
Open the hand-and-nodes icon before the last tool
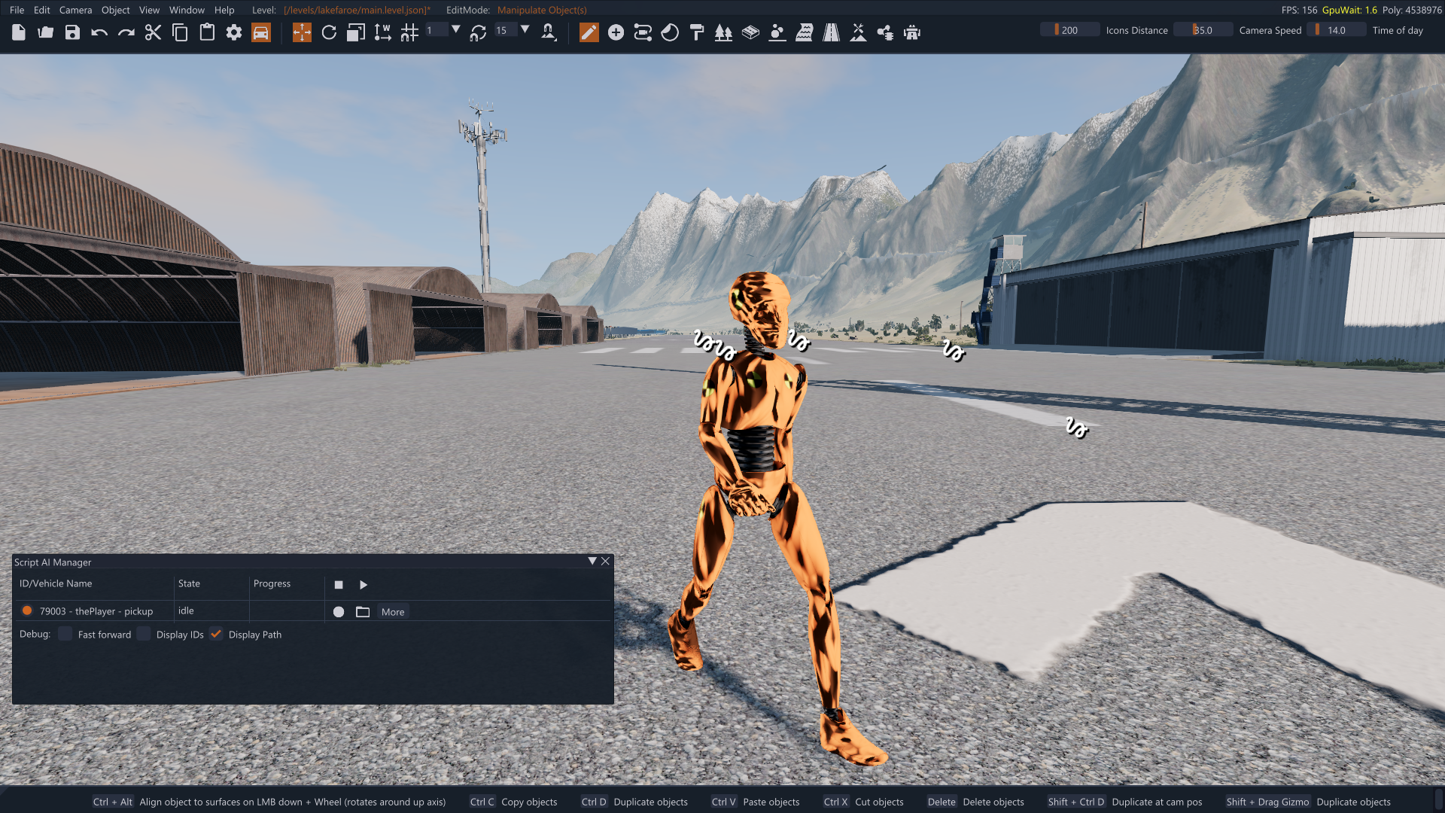886,32
